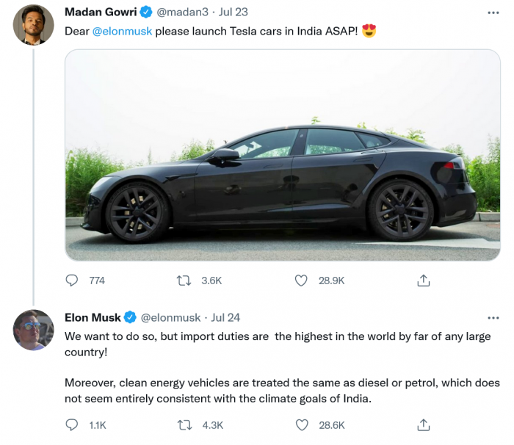The height and width of the screenshot is (445, 514).
Task: Reply to Madan Gowri's tweet
Action: pos(72,281)
